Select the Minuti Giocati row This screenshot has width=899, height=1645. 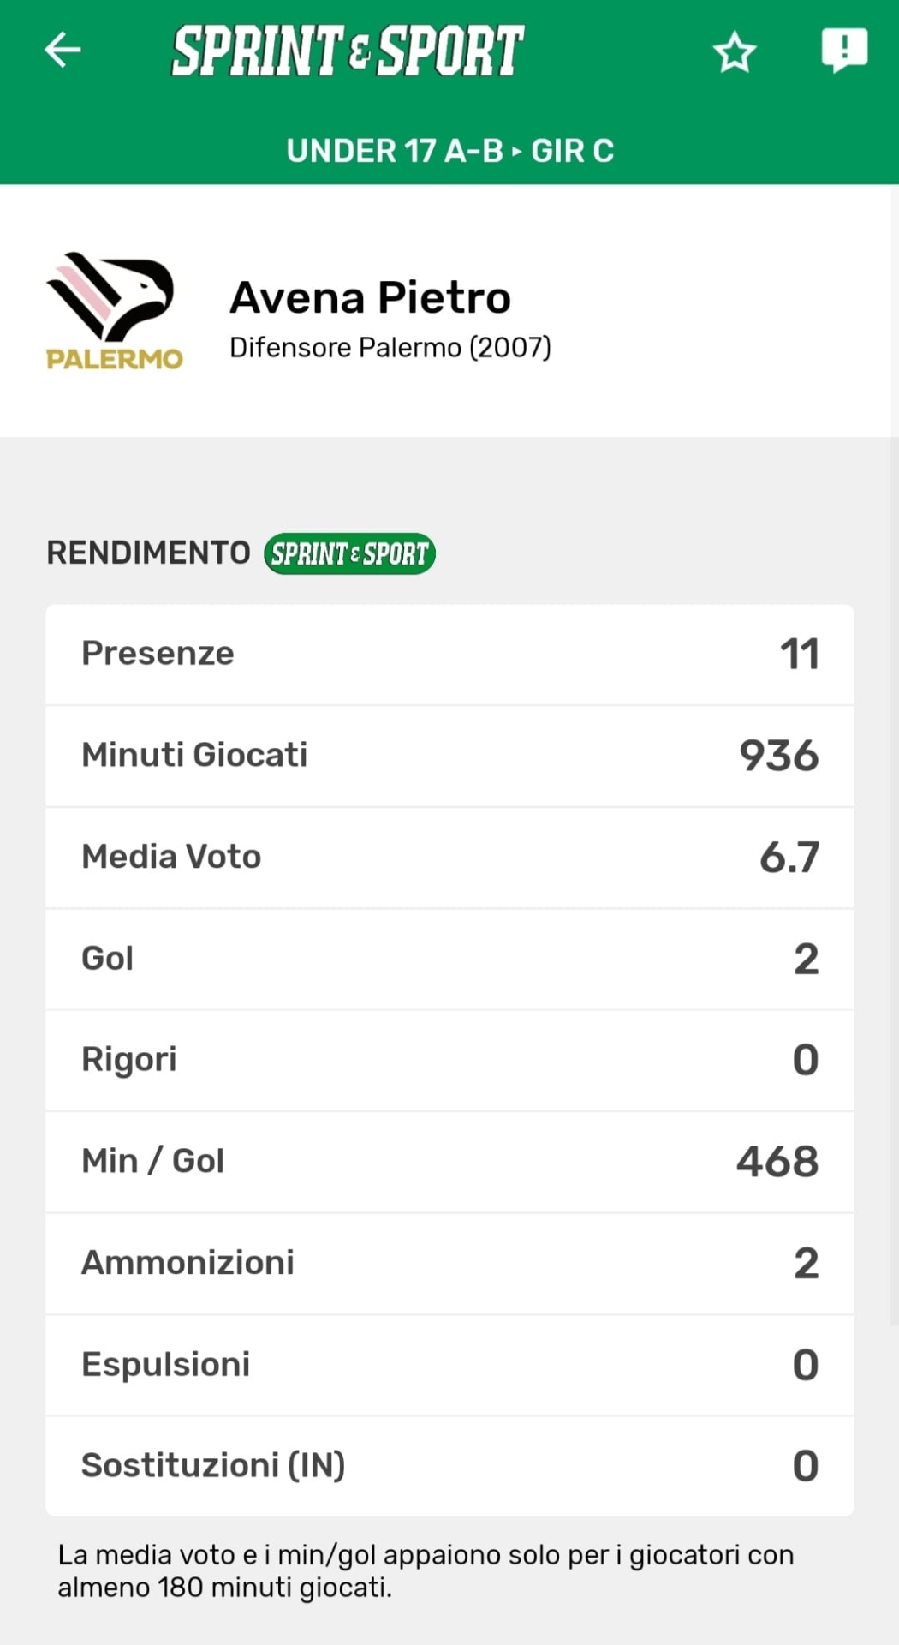pyautogui.click(x=449, y=756)
